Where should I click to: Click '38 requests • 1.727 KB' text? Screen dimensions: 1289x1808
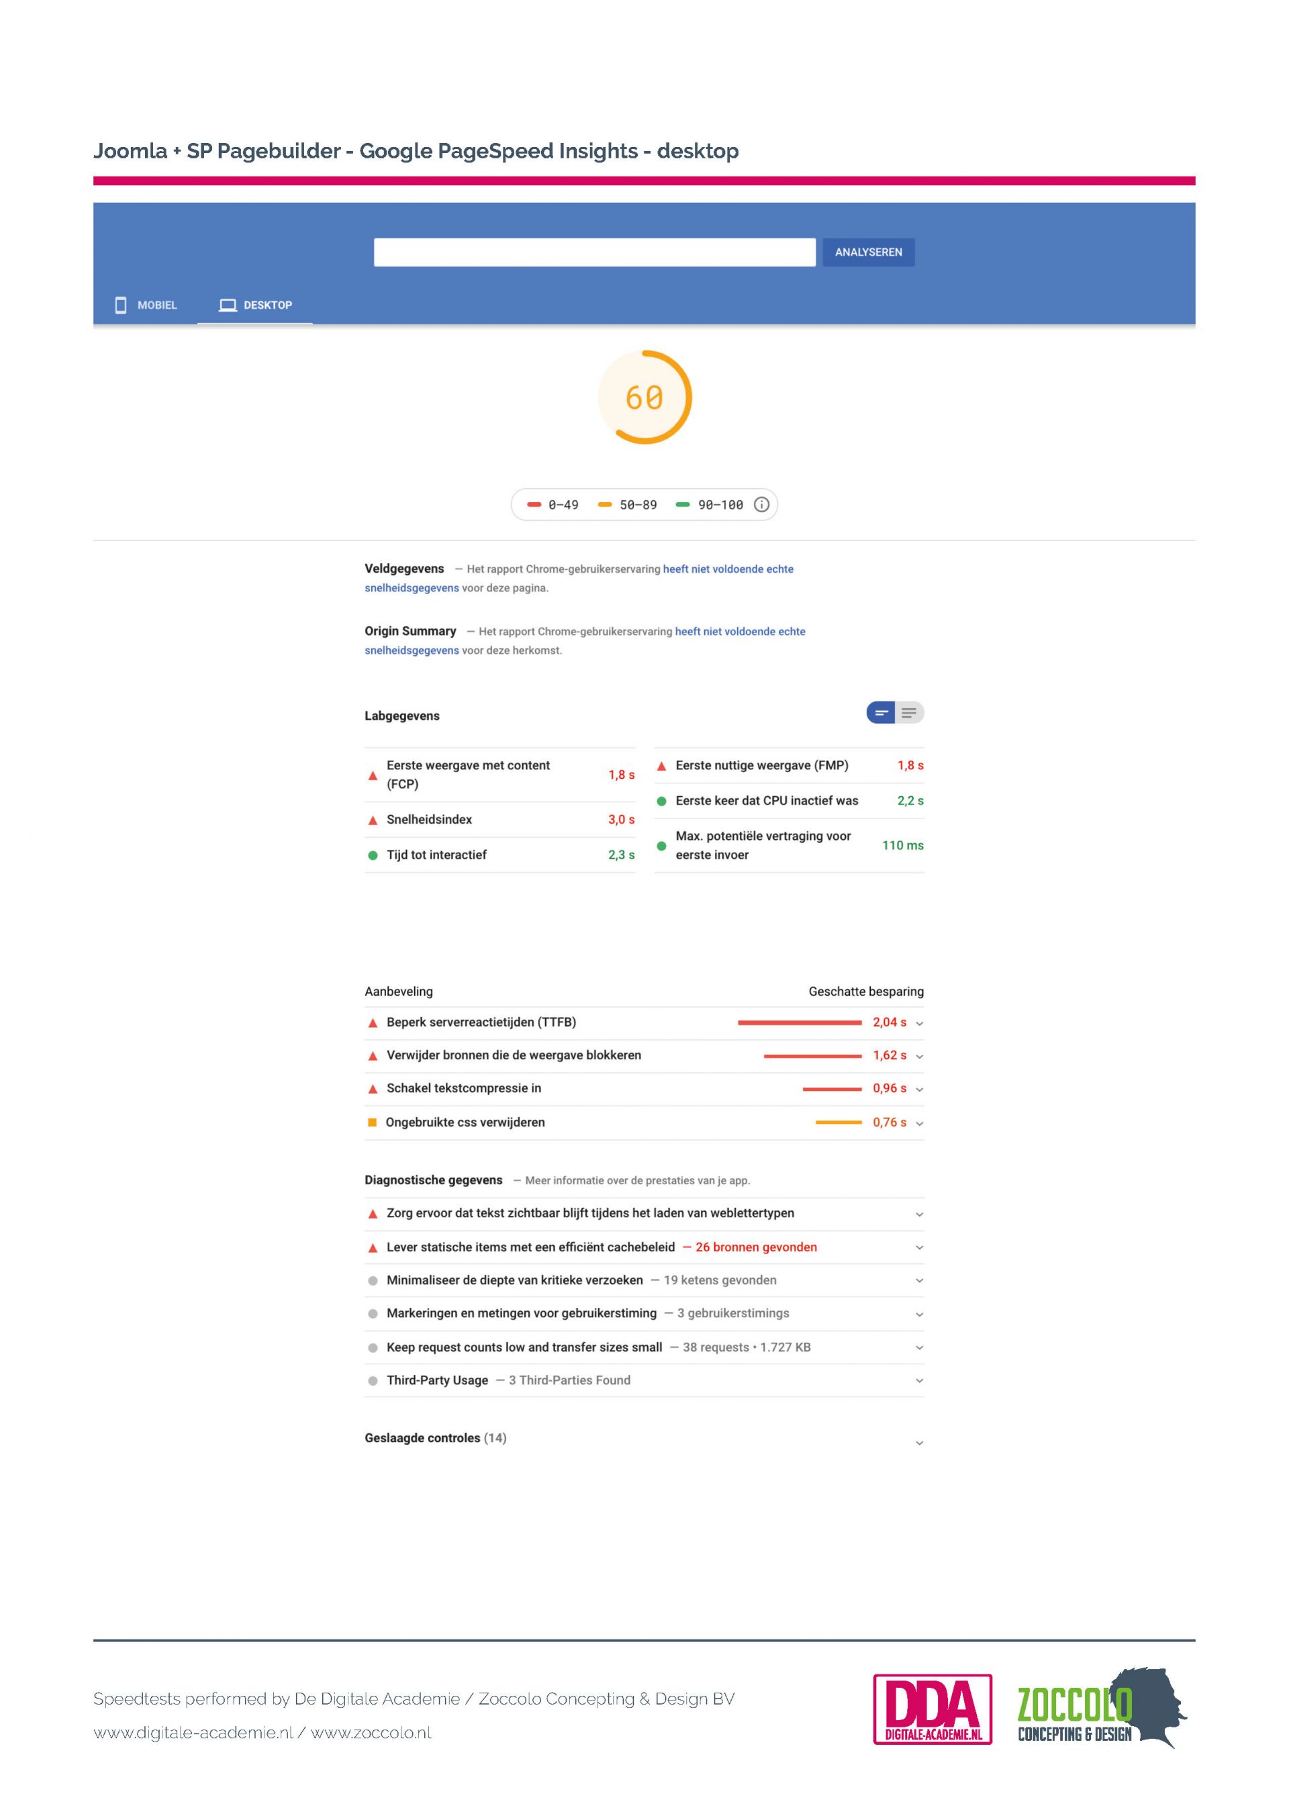[x=747, y=1347]
